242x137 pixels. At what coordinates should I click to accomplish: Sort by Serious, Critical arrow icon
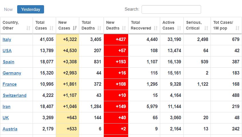click(206, 28)
